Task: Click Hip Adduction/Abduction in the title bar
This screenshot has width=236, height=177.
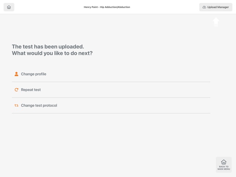Action: point(115,7)
